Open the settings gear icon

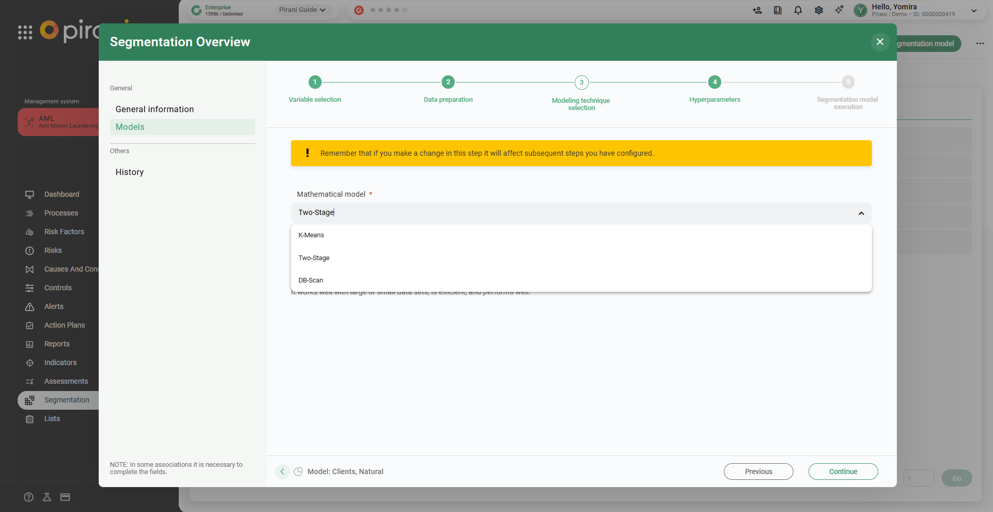click(x=818, y=10)
